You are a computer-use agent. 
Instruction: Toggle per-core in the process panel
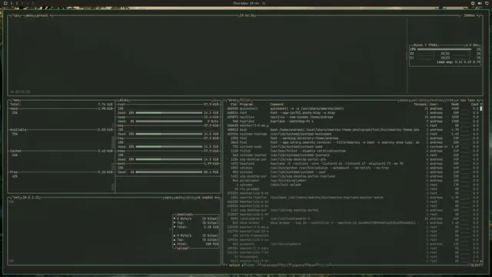click(419, 100)
